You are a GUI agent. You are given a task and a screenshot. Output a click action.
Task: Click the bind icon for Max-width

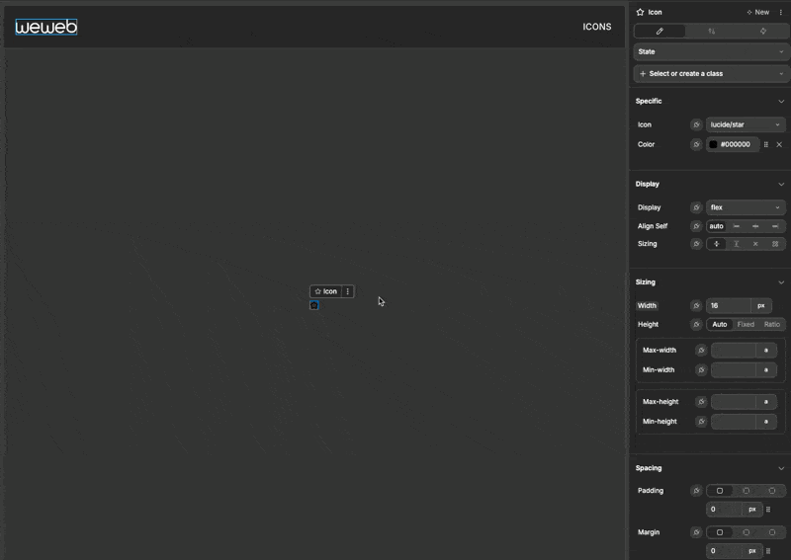(701, 351)
